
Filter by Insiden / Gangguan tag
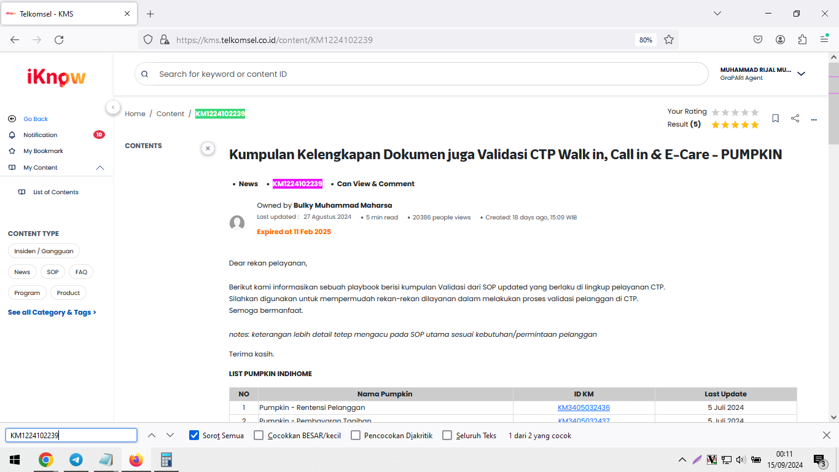(44, 251)
